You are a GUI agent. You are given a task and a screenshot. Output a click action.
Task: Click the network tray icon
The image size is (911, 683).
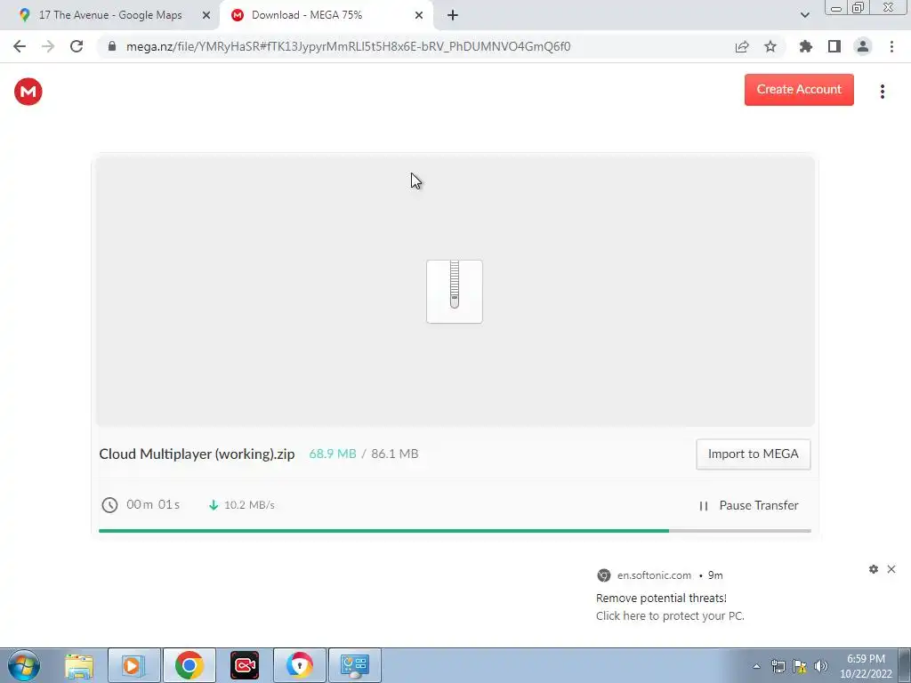tap(778, 666)
